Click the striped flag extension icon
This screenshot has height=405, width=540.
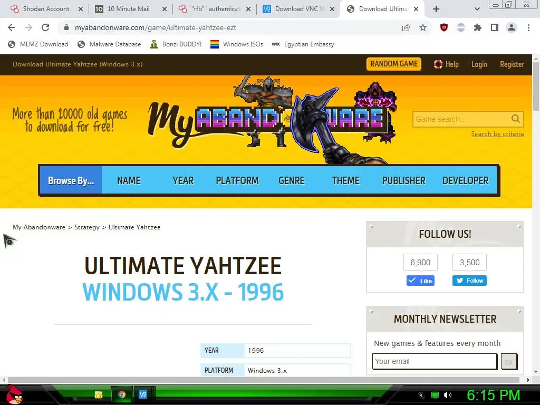pyautogui.click(x=461, y=27)
